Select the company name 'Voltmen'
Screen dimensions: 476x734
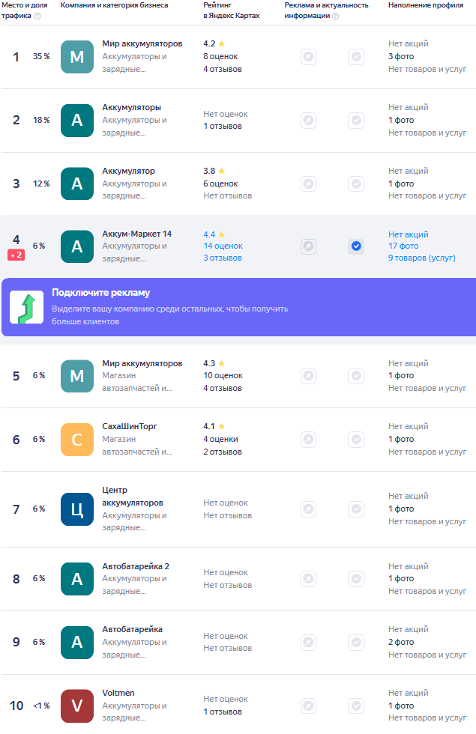(x=118, y=693)
